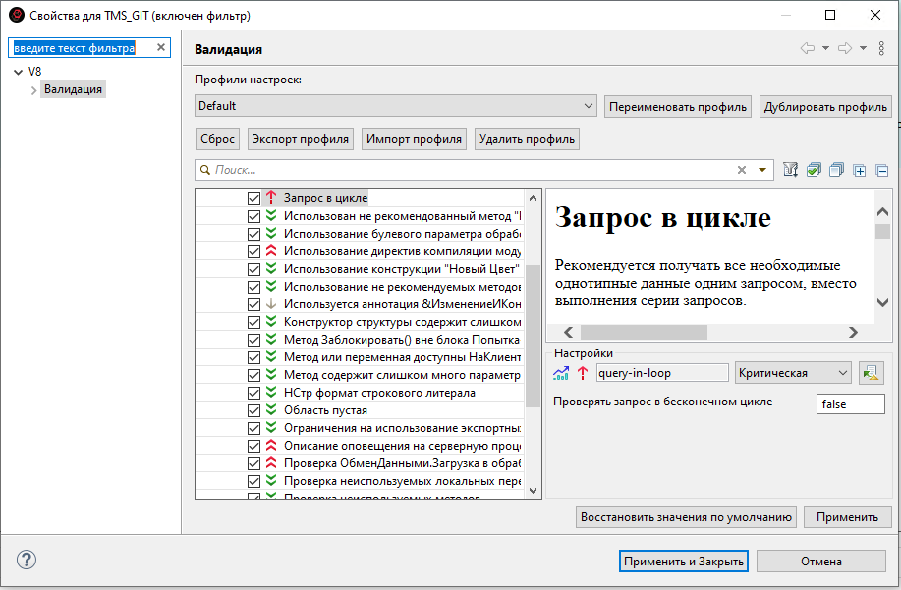Click Восстановить значения по умолчанию button
Screen dimensions: 901x590
click(686, 517)
